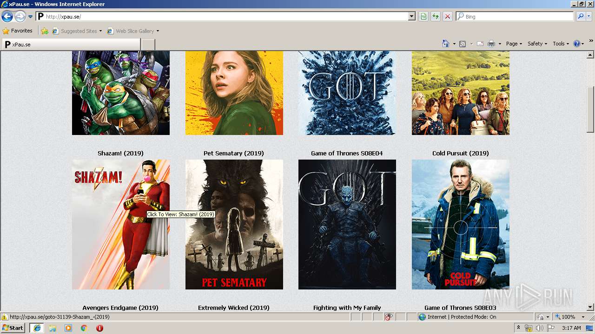Select the xPau.se browser tab
Image resolution: width=595 pixels, height=334 pixels.
pos(71,45)
